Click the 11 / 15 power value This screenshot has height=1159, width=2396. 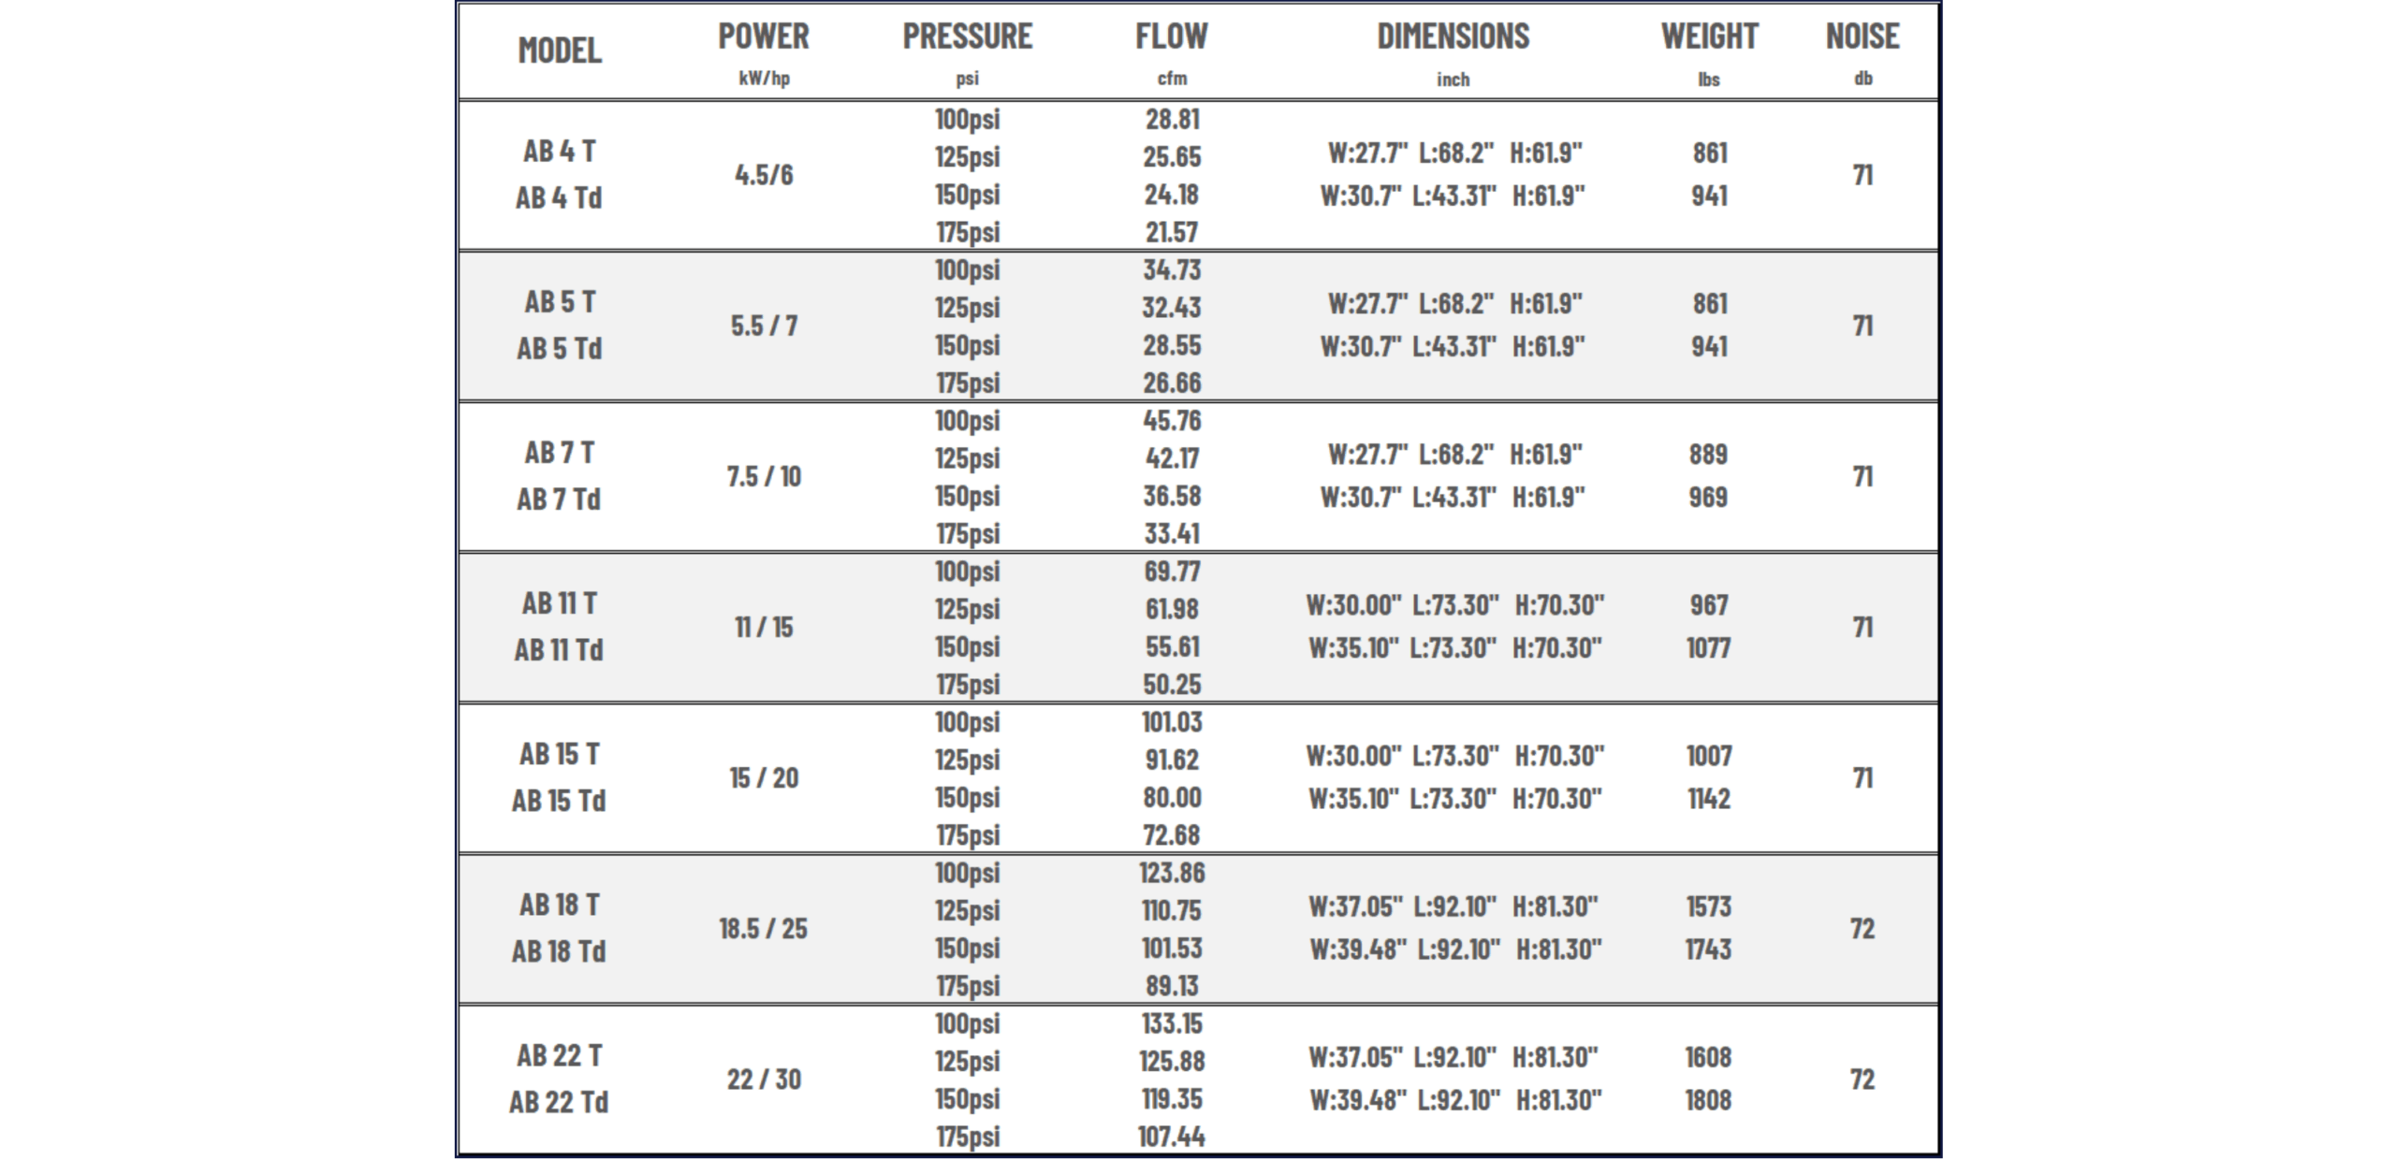[x=764, y=627]
